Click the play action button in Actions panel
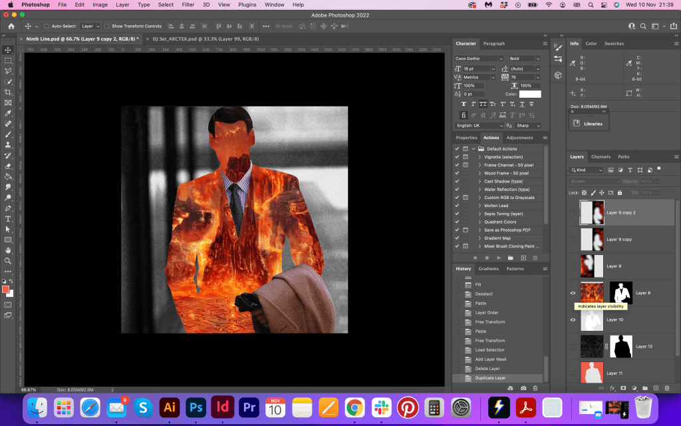Image resolution: width=681 pixels, height=426 pixels. coord(499,258)
